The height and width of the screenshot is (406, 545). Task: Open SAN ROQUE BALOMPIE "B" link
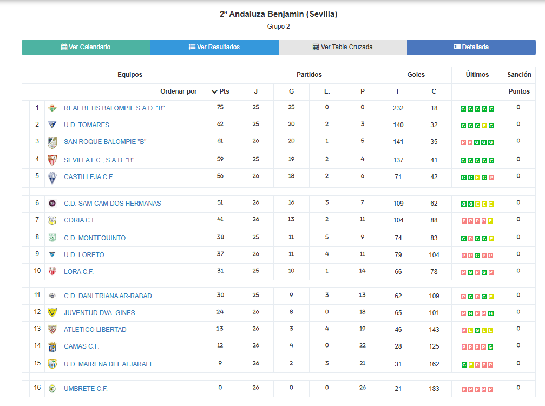(105, 142)
